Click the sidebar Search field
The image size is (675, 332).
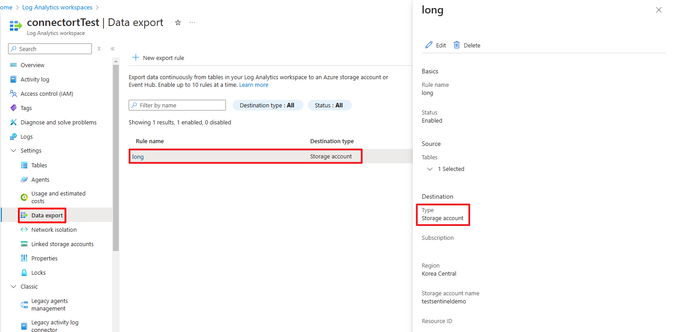(50, 49)
